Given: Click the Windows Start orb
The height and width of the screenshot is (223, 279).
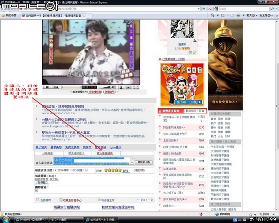Looking at the screenshot, I should click(x=6, y=220).
